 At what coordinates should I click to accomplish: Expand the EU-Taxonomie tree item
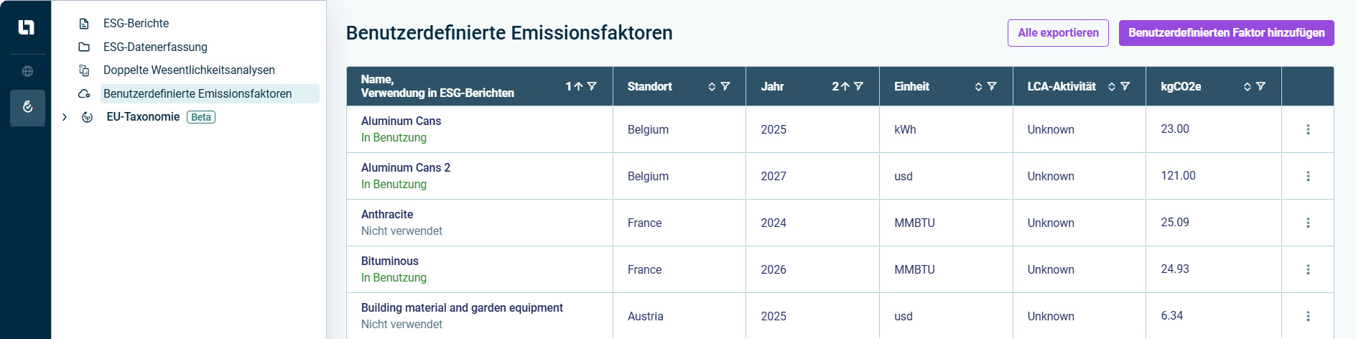[x=65, y=117]
